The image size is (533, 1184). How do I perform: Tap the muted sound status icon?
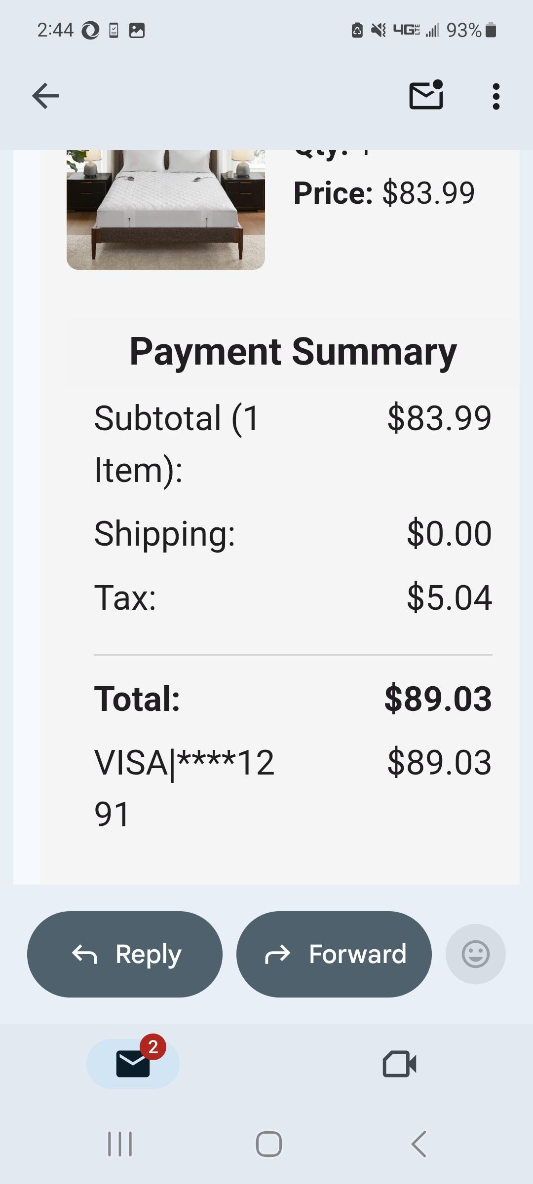point(379,31)
